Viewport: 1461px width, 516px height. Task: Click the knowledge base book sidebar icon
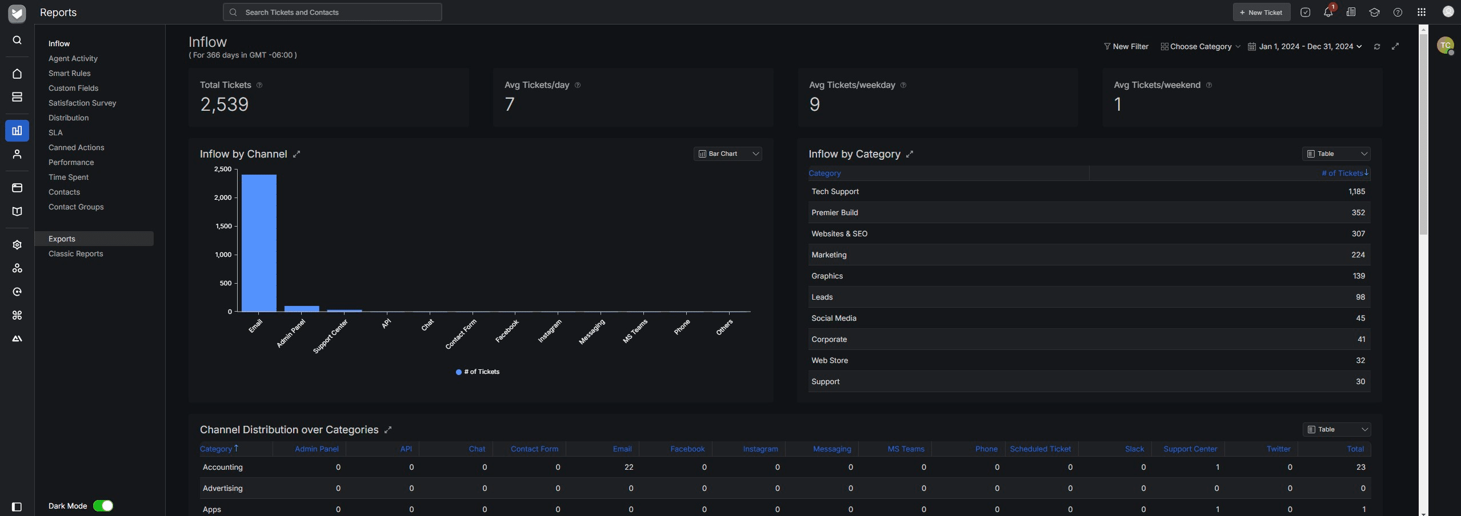point(17,212)
